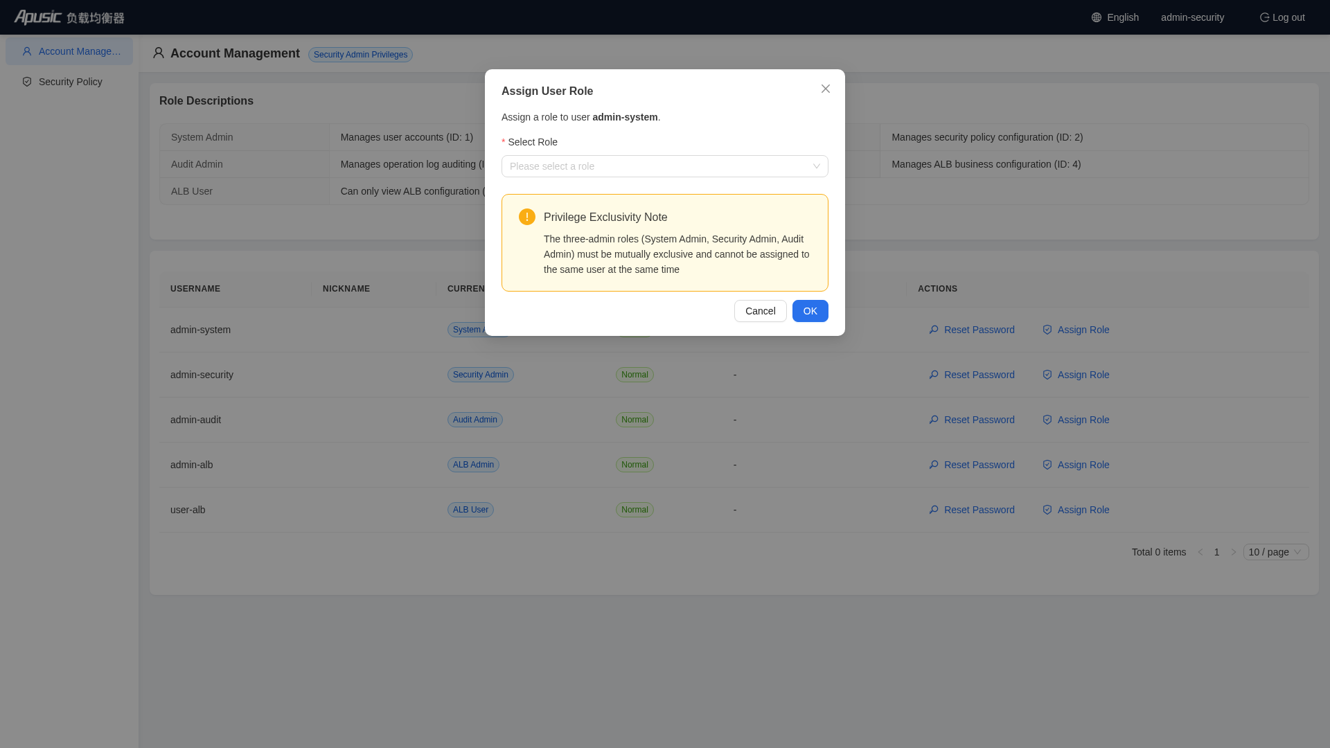Click the Log out icon
Viewport: 1330px width, 748px height.
click(1264, 17)
